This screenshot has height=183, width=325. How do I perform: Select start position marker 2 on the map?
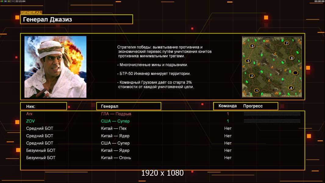coord(252,76)
